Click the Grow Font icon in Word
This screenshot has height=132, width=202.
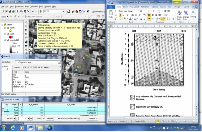[x=141, y=19]
